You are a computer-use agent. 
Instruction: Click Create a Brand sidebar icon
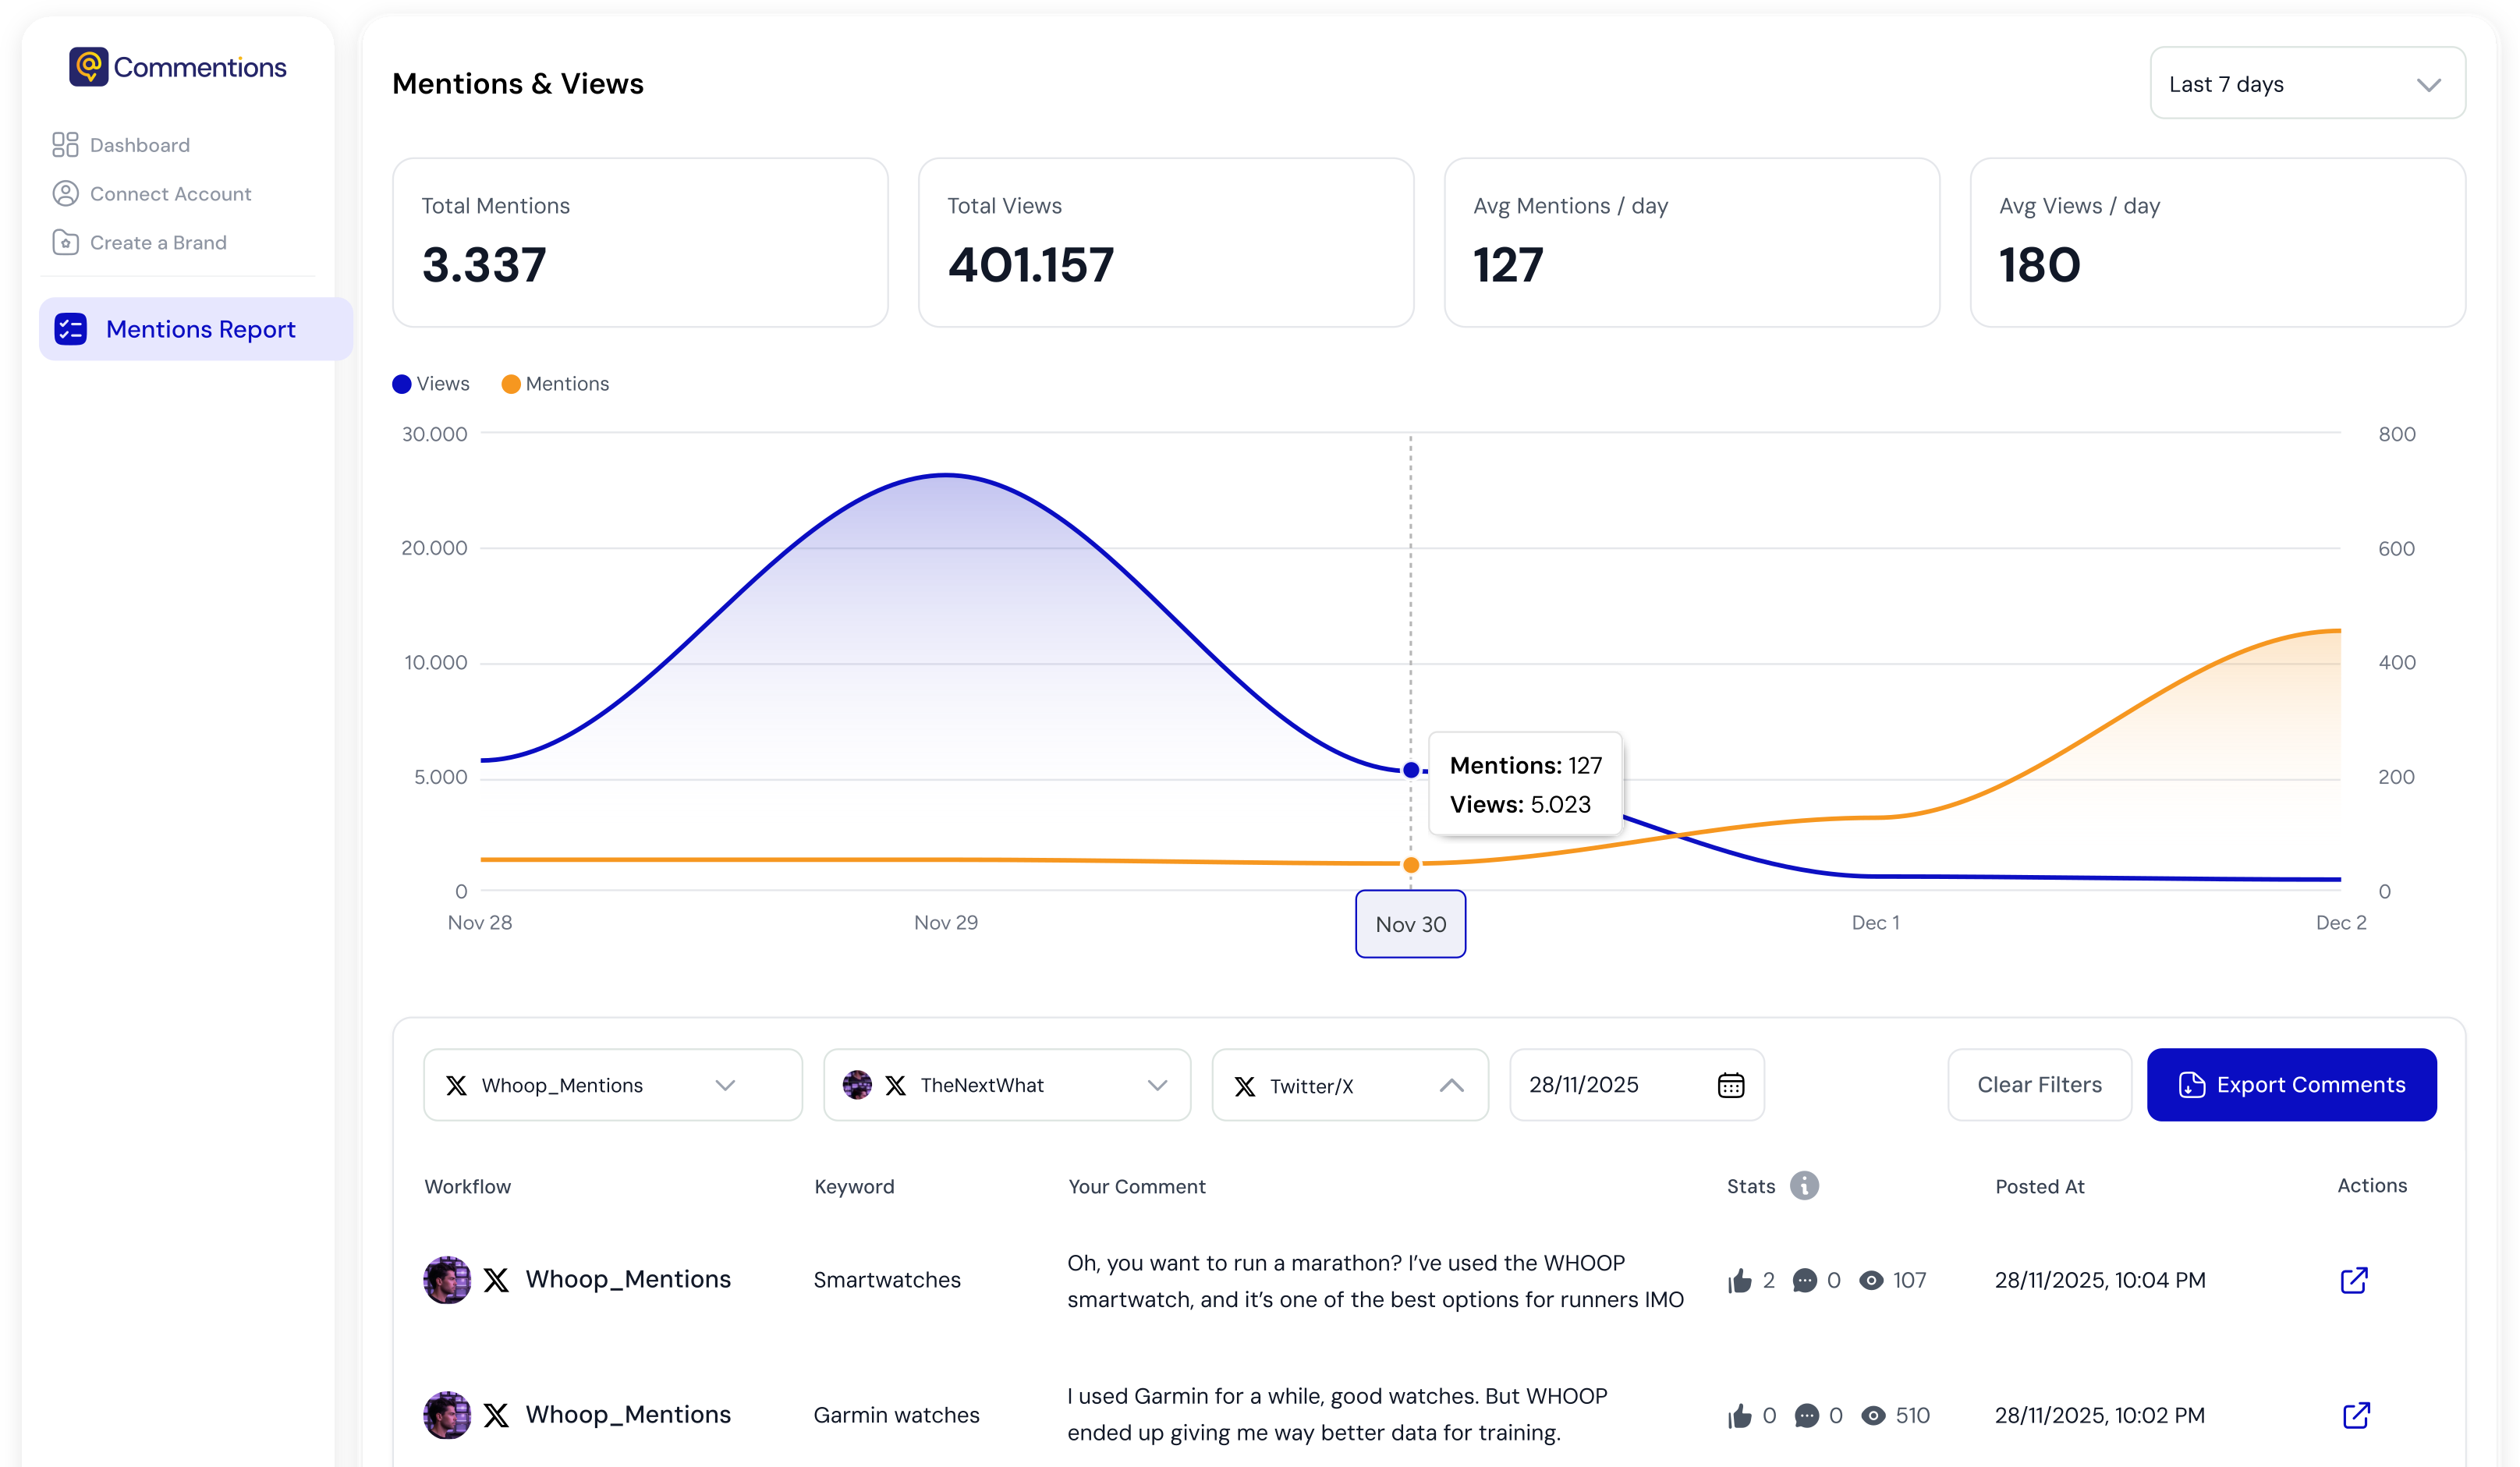pyautogui.click(x=65, y=242)
